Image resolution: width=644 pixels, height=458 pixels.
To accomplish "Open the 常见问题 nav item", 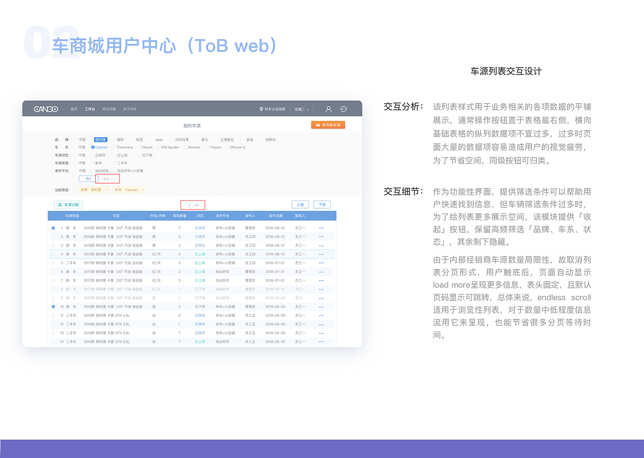I will pyautogui.click(x=109, y=109).
